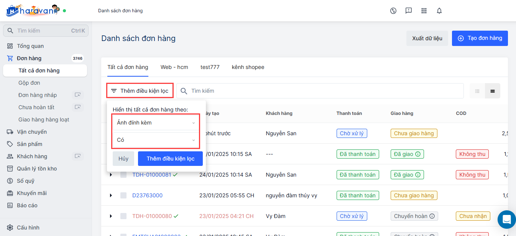Open the feedback message icon in header
516x236 pixels.
409,11
